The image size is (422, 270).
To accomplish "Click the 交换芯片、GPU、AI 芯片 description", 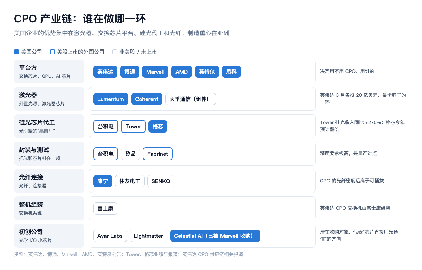I will point(45,76).
